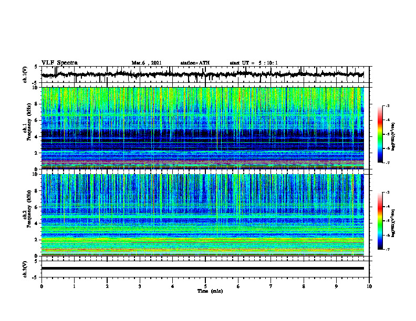The width and height of the screenshot is (416, 321).
Task: Click the time axis tick label "7"
Action: (271, 286)
